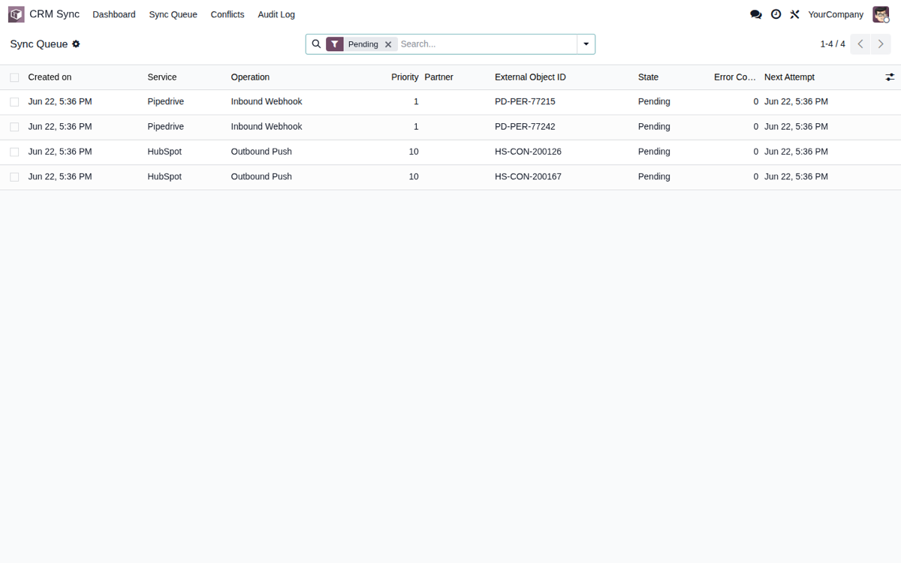This screenshot has width=901, height=563.
Task: Click the CRM Sync brand title
Action: point(54,14)
